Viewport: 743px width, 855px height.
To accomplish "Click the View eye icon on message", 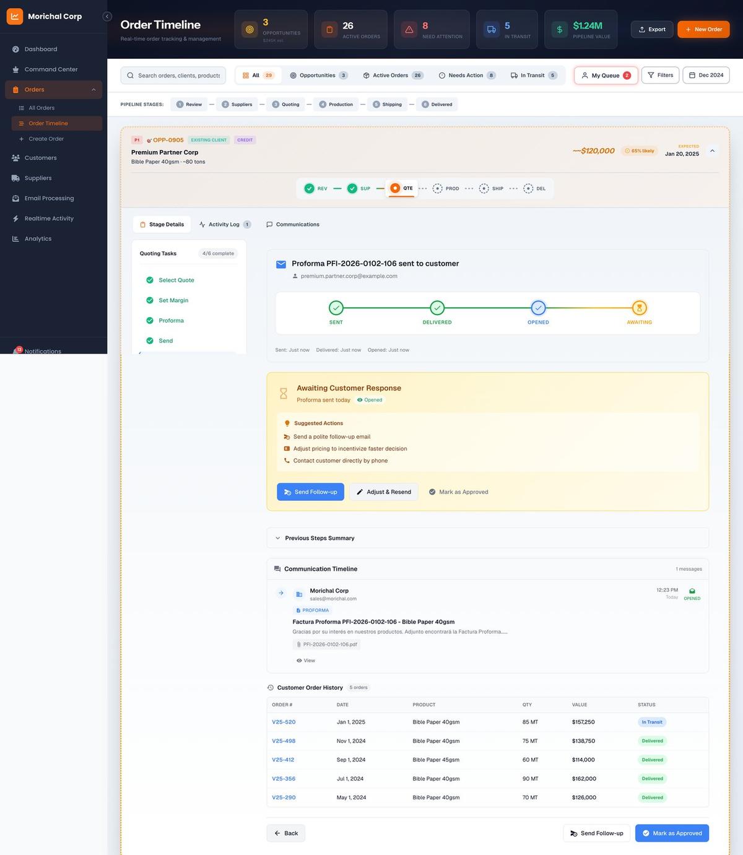I will (x=300, y=661).
